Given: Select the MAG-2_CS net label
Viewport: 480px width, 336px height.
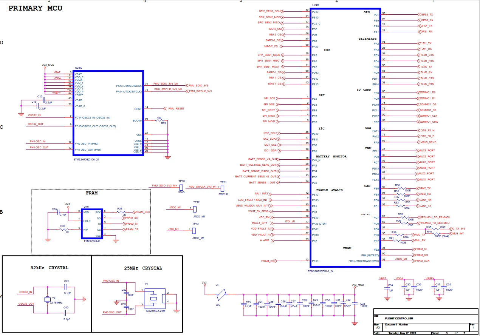Looking at the screenshot, I should tap(271, 46).
